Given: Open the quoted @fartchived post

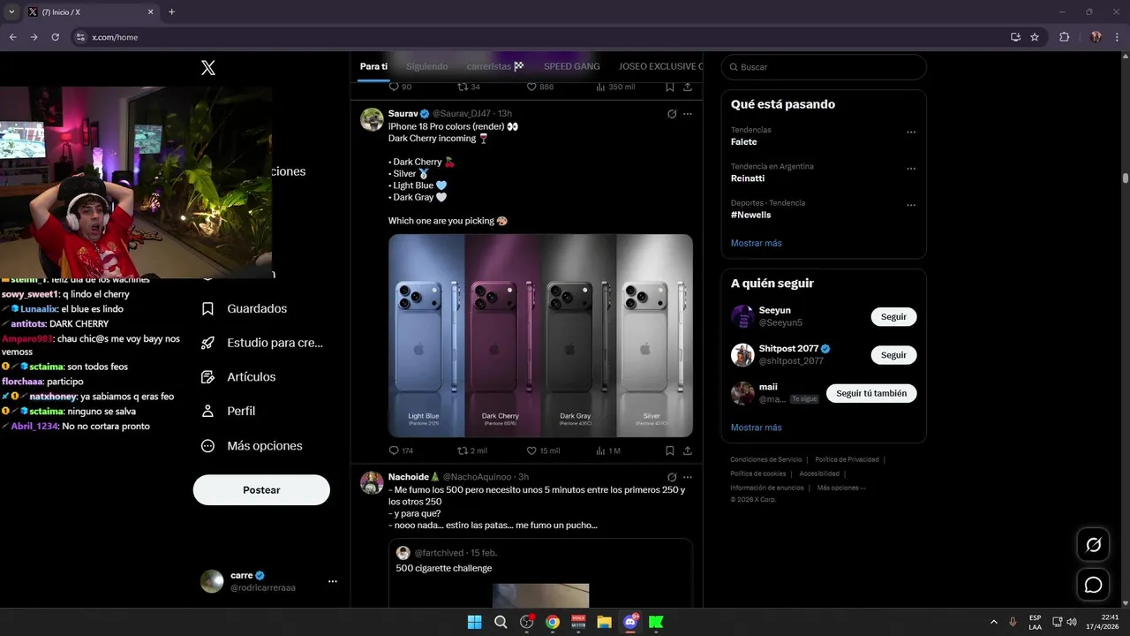Looking at the screenshot, I should point(540,573).
